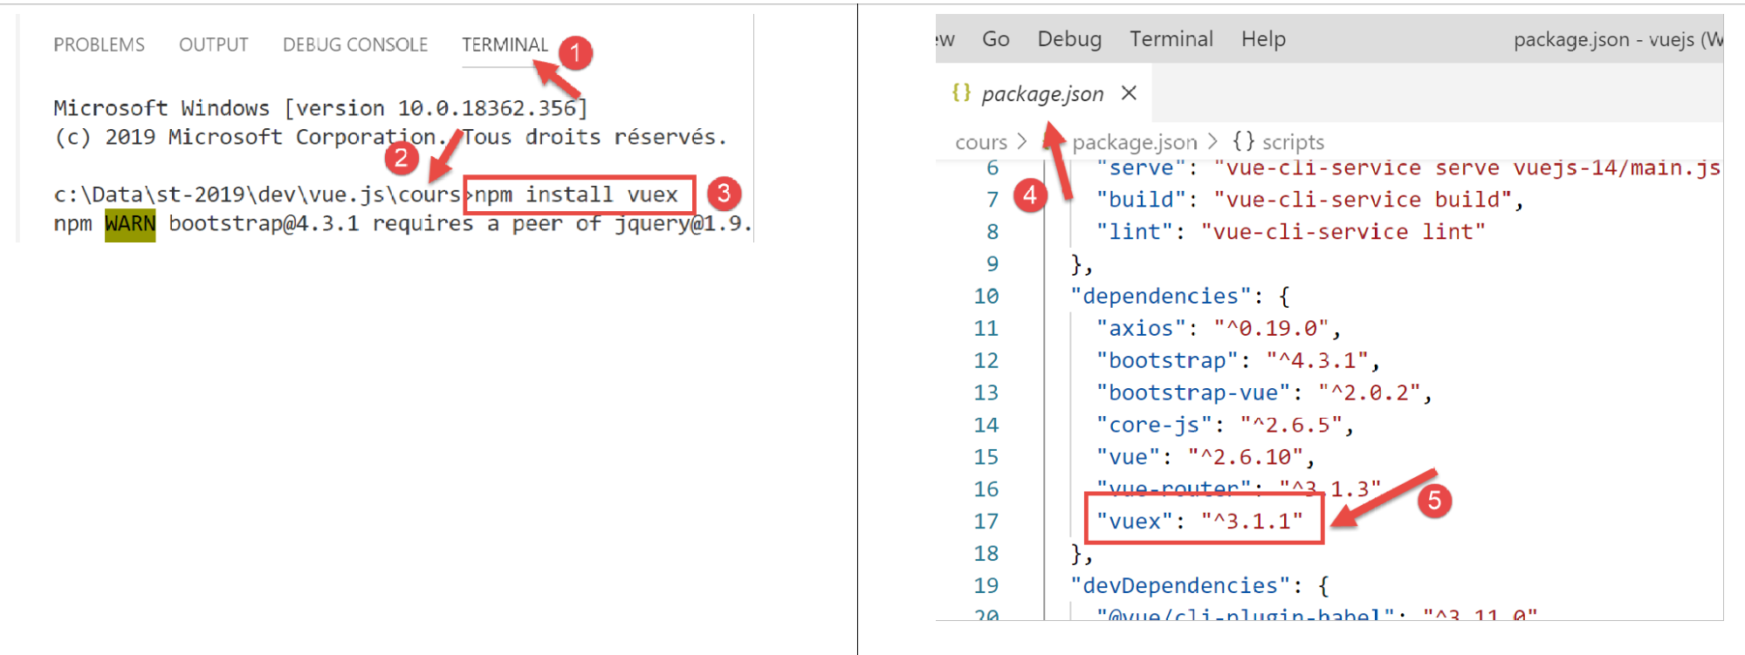The height and width of the screenshot is (655, 1745).
Task: Click the npm install vuex command text
Action: click(x=576, y=194)
